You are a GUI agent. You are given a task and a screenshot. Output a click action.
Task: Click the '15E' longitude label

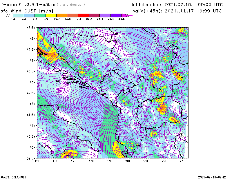tap(37, 161)
